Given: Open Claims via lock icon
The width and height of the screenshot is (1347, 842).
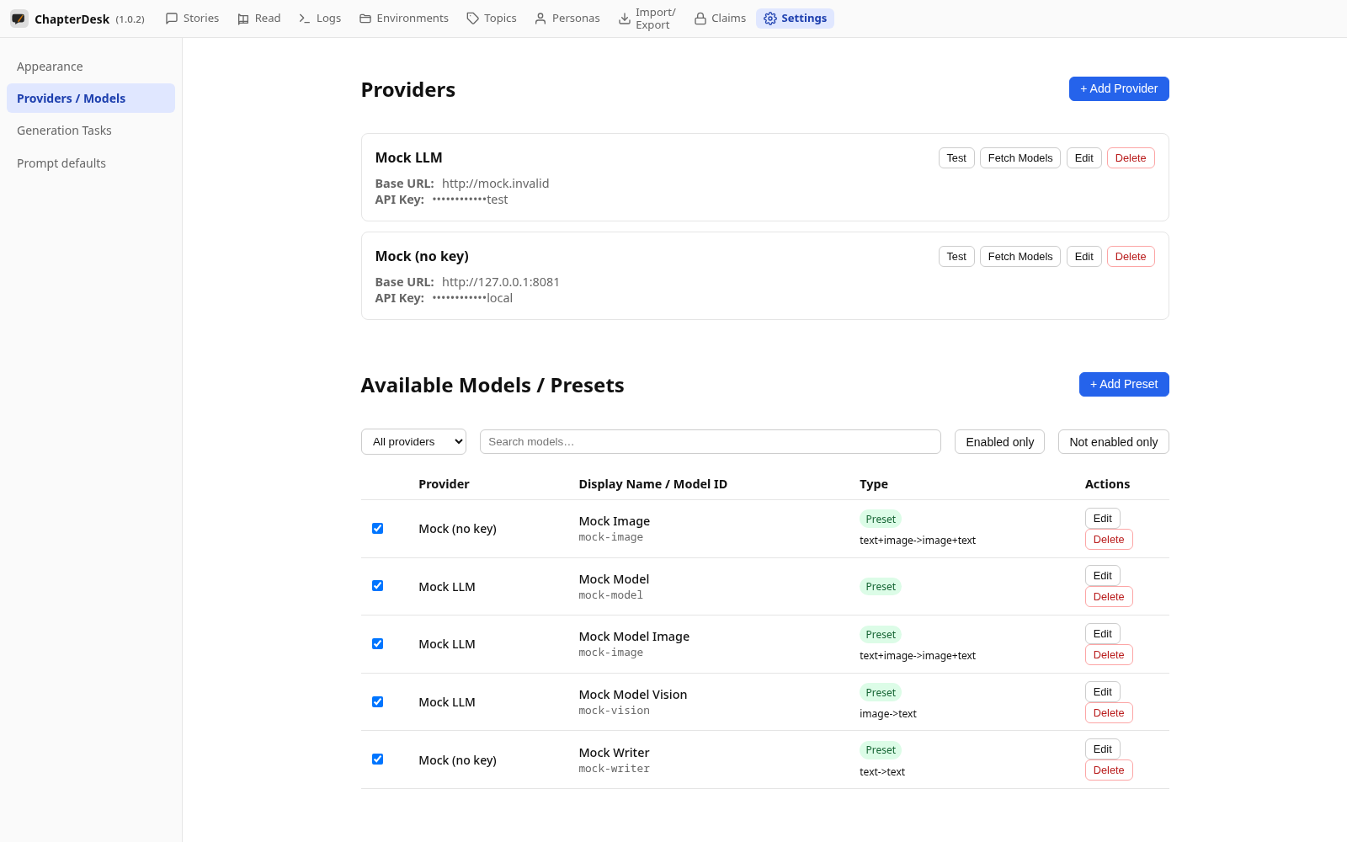Looking at the screenshot, I should tap(700, 19).
